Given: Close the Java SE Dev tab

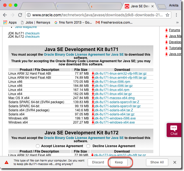Looking at the screenshot, I should tap(153, 6).
